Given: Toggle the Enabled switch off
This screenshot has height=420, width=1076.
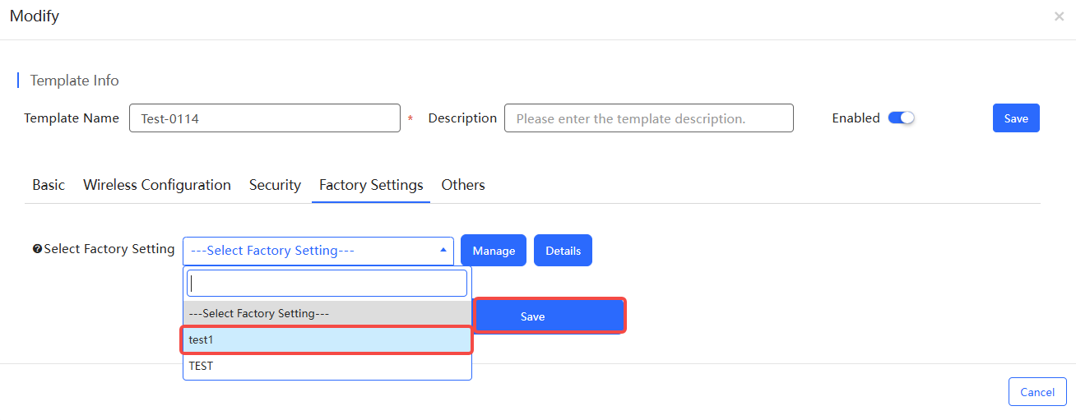Looking at the screenshot, I should 902,118.
